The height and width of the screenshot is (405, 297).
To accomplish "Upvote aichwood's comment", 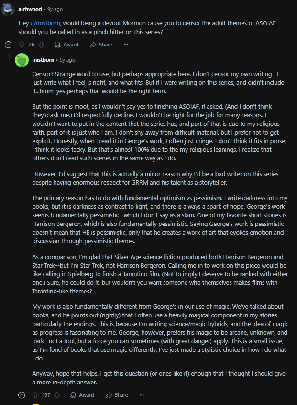I will [x=22, y=45].
